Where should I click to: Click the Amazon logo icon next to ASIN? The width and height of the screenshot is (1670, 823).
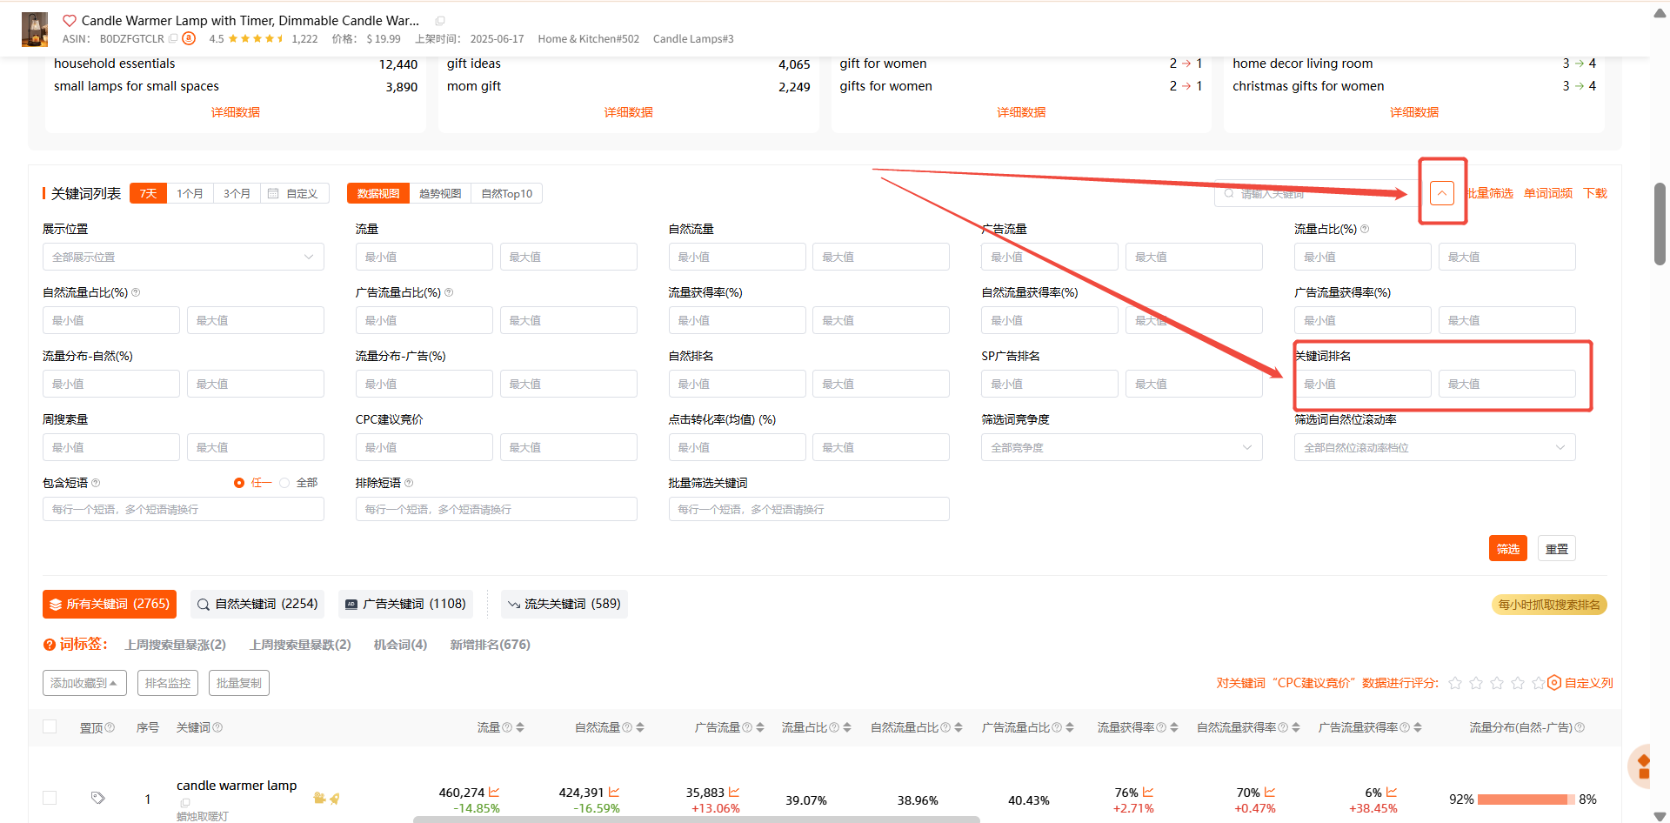point(189,39)
